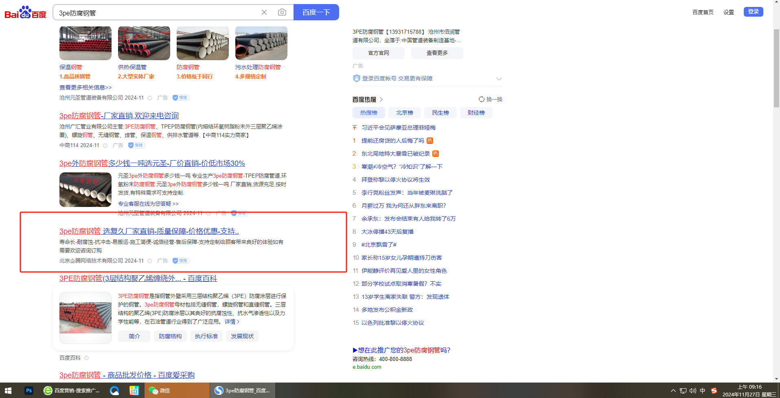Open hot search item 大冰停播43天后复播
The image size is (780, 398).
[x=388, y=232]
